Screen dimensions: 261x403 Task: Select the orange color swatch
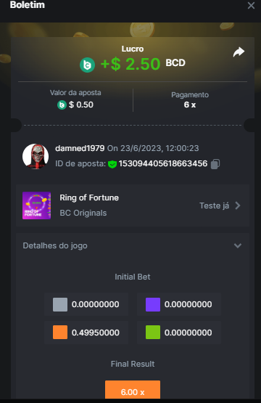coord(60,333)
